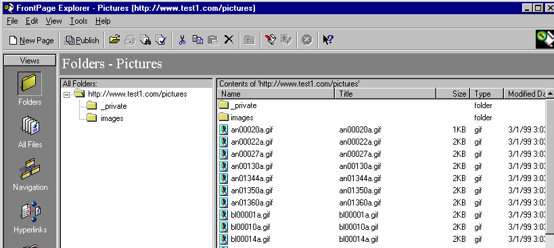The image size is (554, 248).
Task: Maximize the FrontPage Explorer window
Action: 538,7
